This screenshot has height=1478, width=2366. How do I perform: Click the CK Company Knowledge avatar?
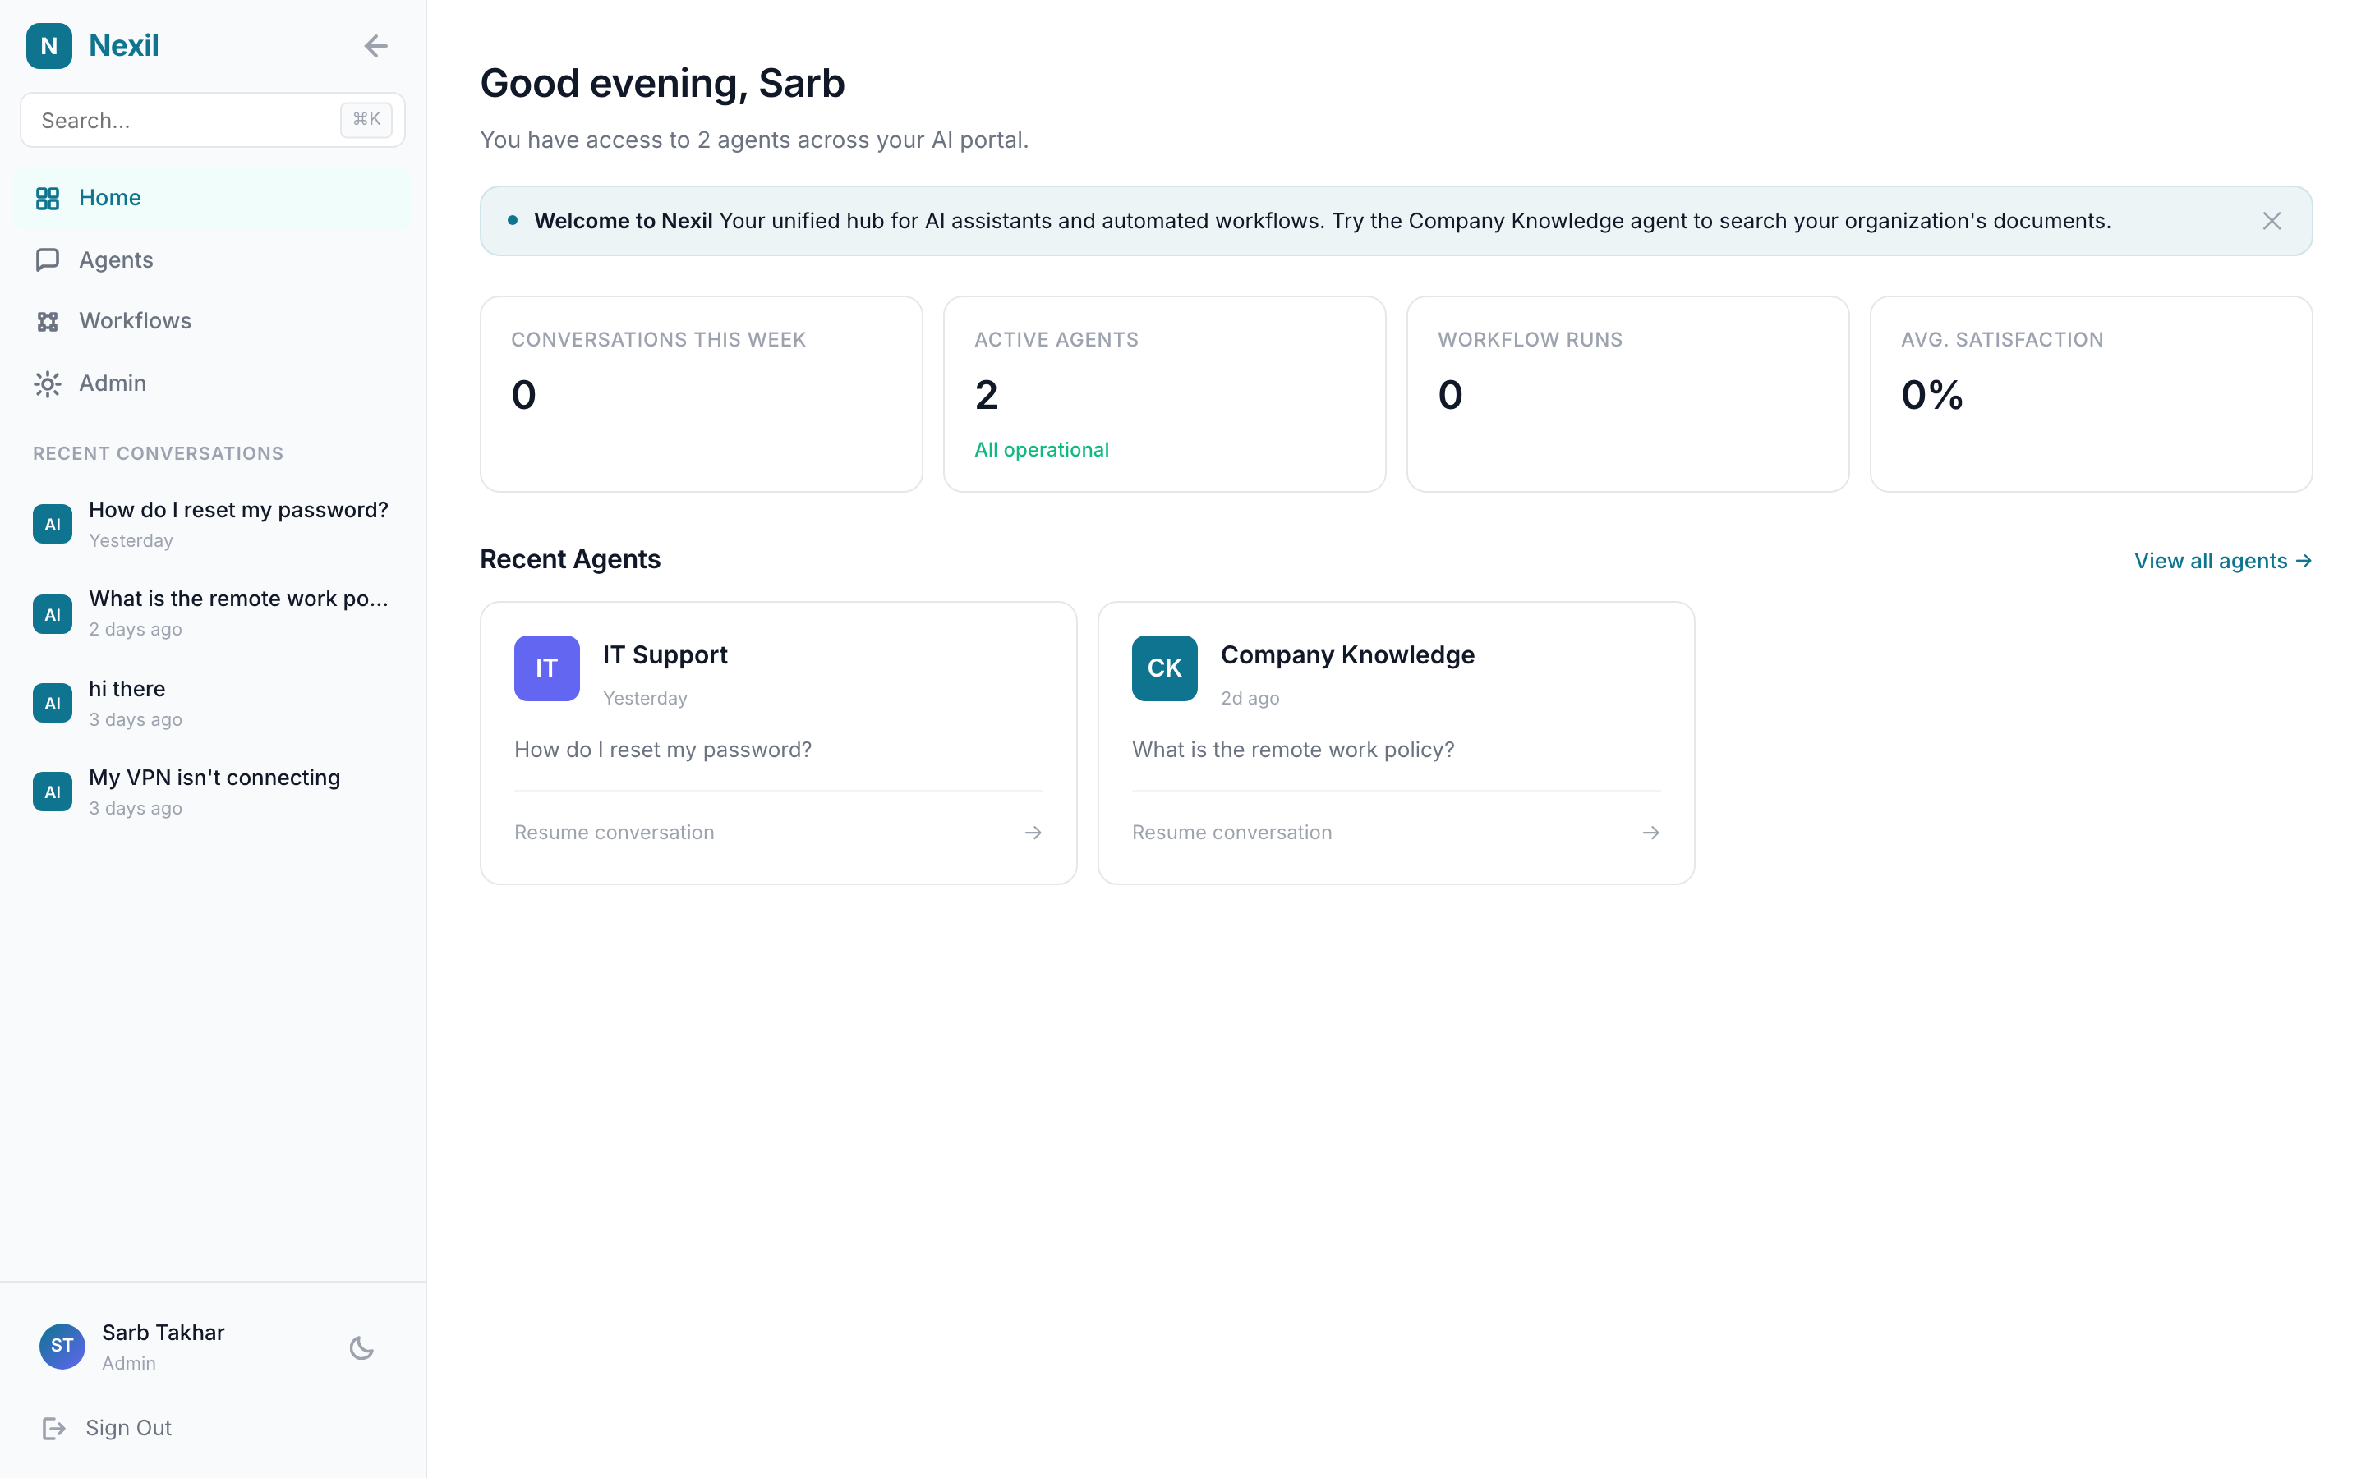click(1163, 668)
